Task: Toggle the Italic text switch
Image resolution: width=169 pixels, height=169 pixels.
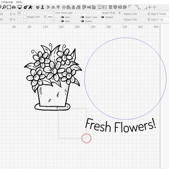Action: point(62,21)
